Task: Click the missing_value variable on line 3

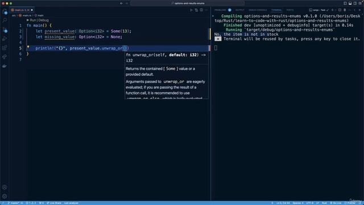Action: (x=59, y=37)
